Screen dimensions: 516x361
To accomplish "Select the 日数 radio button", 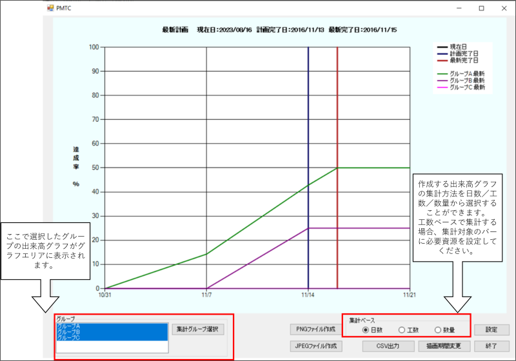I will coord(373,330).
